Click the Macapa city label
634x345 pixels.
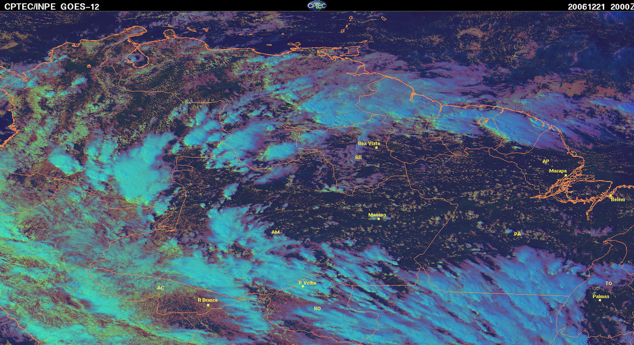558,171
